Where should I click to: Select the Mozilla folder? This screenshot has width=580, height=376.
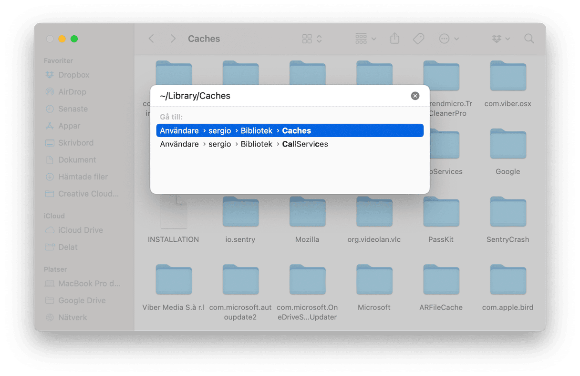coord(307,219)
